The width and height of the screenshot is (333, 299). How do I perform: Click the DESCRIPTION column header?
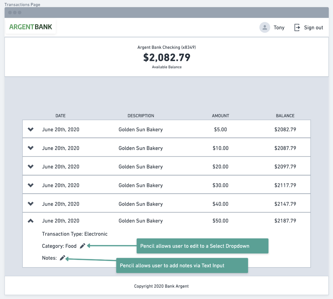point(141,116)
